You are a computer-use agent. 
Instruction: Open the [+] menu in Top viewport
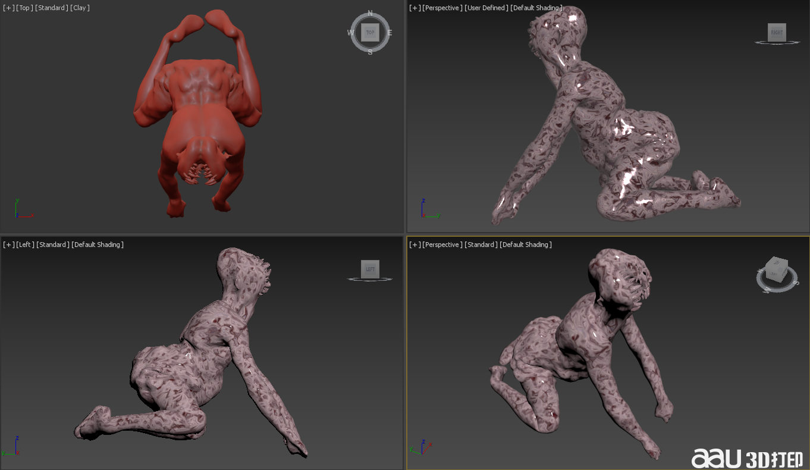click(8, 8)
